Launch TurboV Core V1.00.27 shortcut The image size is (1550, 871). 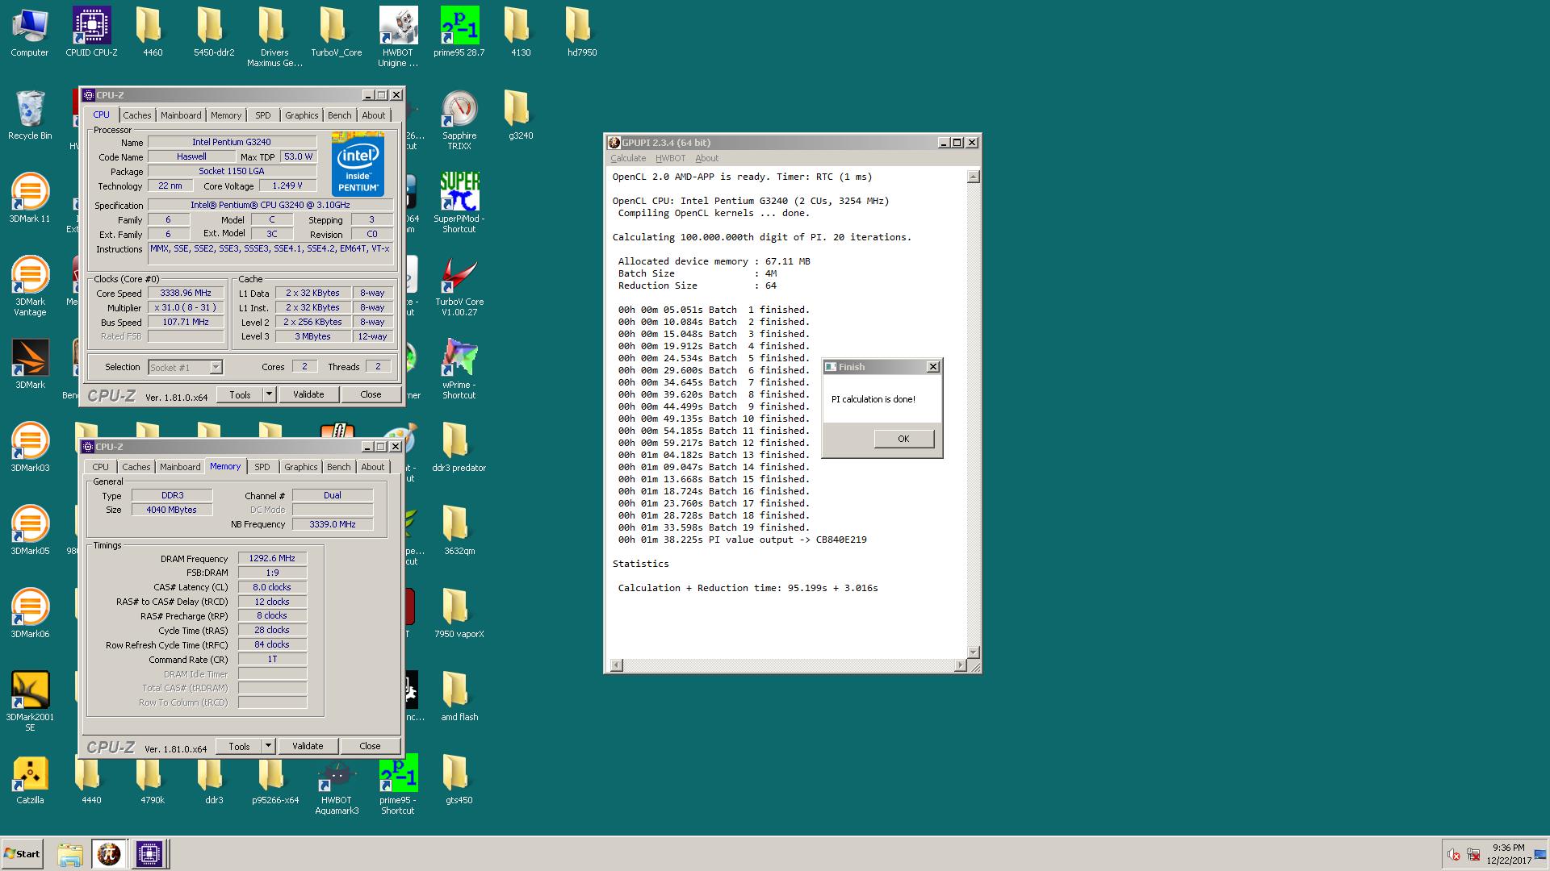pos(459,286)
